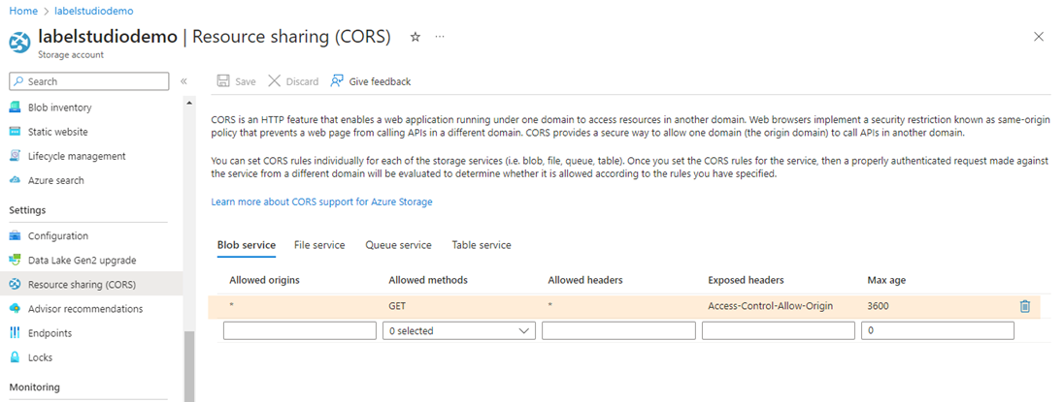Viewport: 1064px width, 402px height.
Task: Open Data Lake Gen2 upgrade
Action: tap(82, 260)
